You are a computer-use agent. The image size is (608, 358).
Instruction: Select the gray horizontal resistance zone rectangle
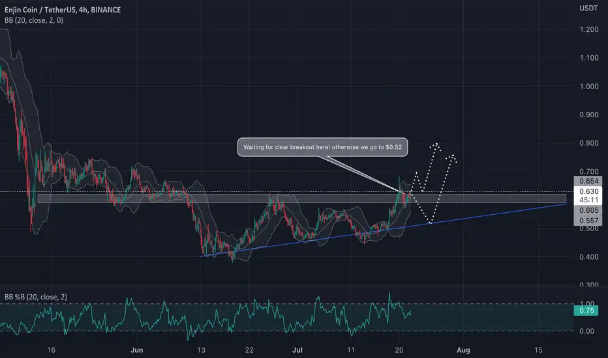coord(301,198)
